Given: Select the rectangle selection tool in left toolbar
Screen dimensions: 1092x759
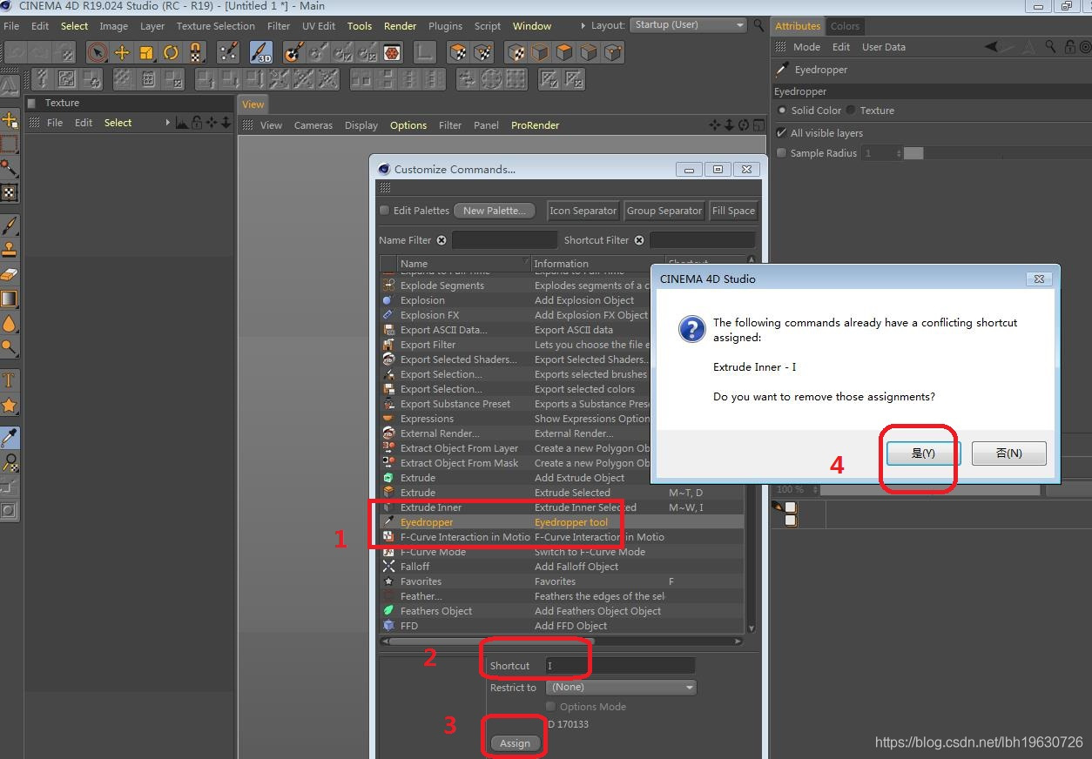Looking at the screenshot, I should (10, 144).
